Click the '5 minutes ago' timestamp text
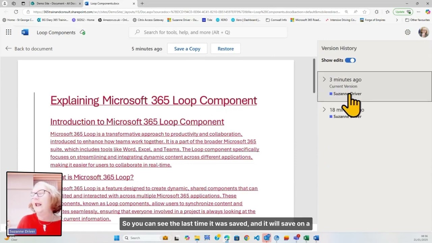 147,49
